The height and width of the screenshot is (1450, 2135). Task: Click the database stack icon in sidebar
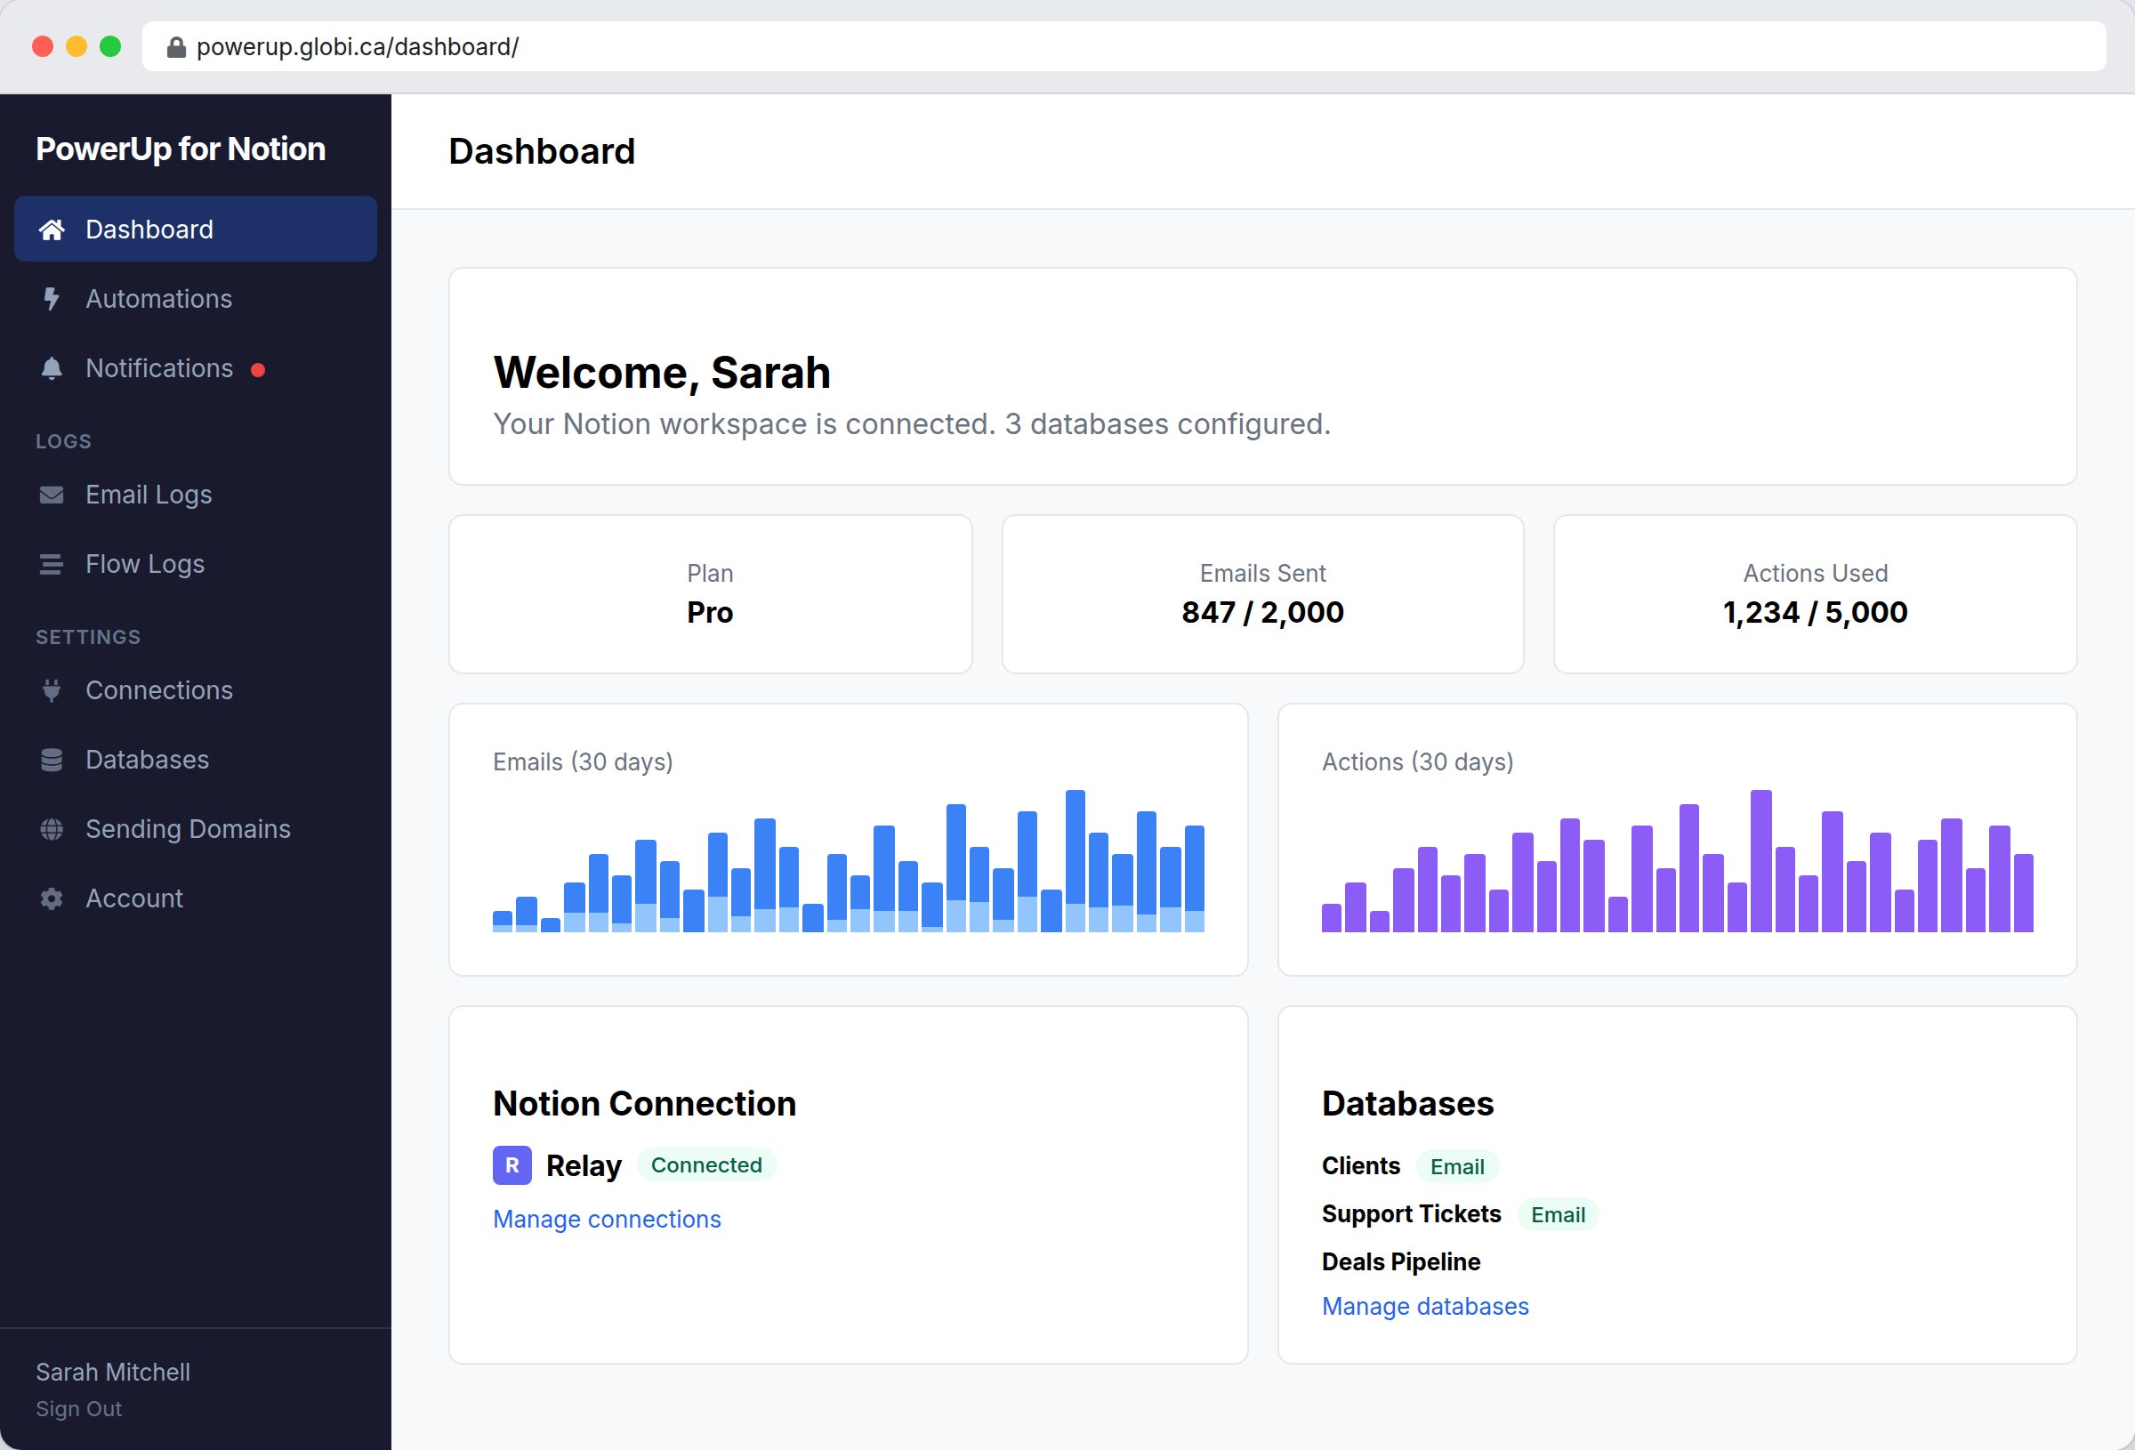[x=52, y=759]
